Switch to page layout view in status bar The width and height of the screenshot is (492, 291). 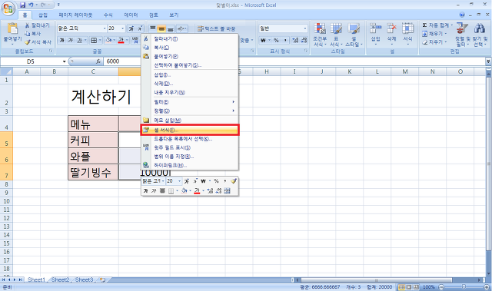(409, 287)
